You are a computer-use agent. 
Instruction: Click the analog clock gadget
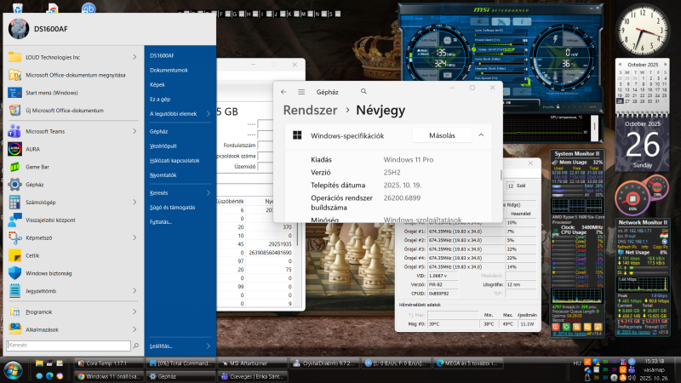click(643, 30)
